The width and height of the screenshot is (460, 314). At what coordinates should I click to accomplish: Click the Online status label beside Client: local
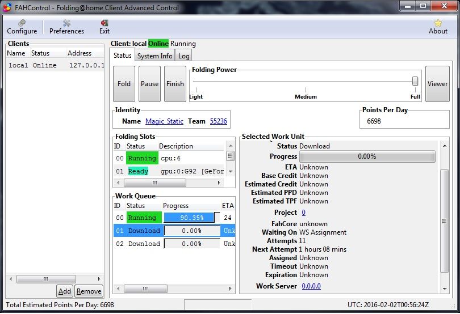(158, 44)
